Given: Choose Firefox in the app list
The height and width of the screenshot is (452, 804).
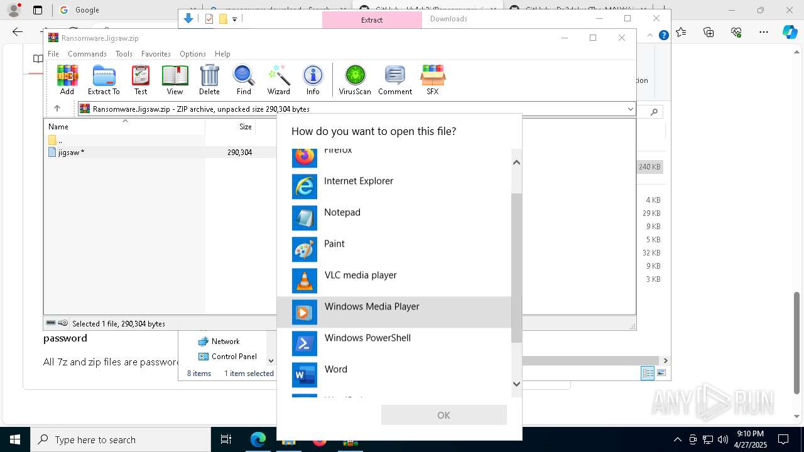Looking at the screenshot, I should tap(394, 158).
